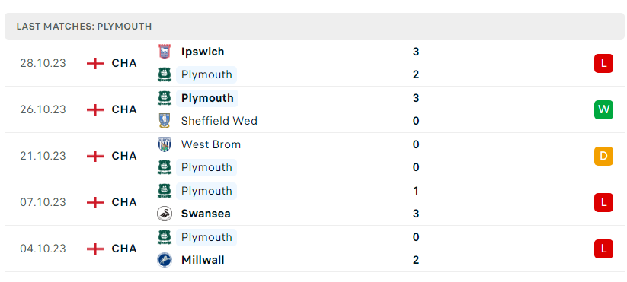This screenshot has width=627, height=282.
Task: Click the Sheffield Wed club crest
Action: [x=165, y=122]
